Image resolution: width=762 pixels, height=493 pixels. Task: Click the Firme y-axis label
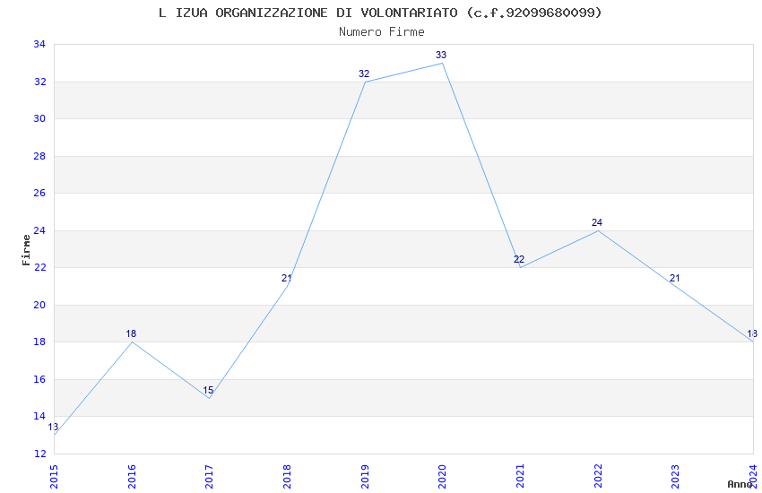tap(26, 250)
